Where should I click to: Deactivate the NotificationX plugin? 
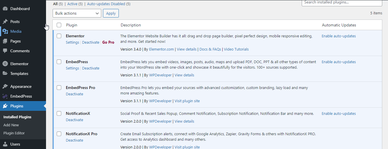tap(74, 120)
